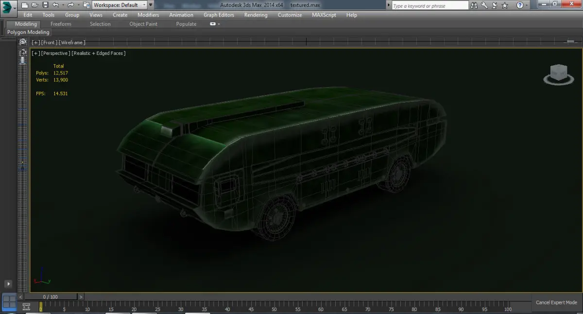Open the [Wireframe] shading label menu
The width and height of the screenshot is (583, 314).
pyautogui.click(x=72, y=43)
